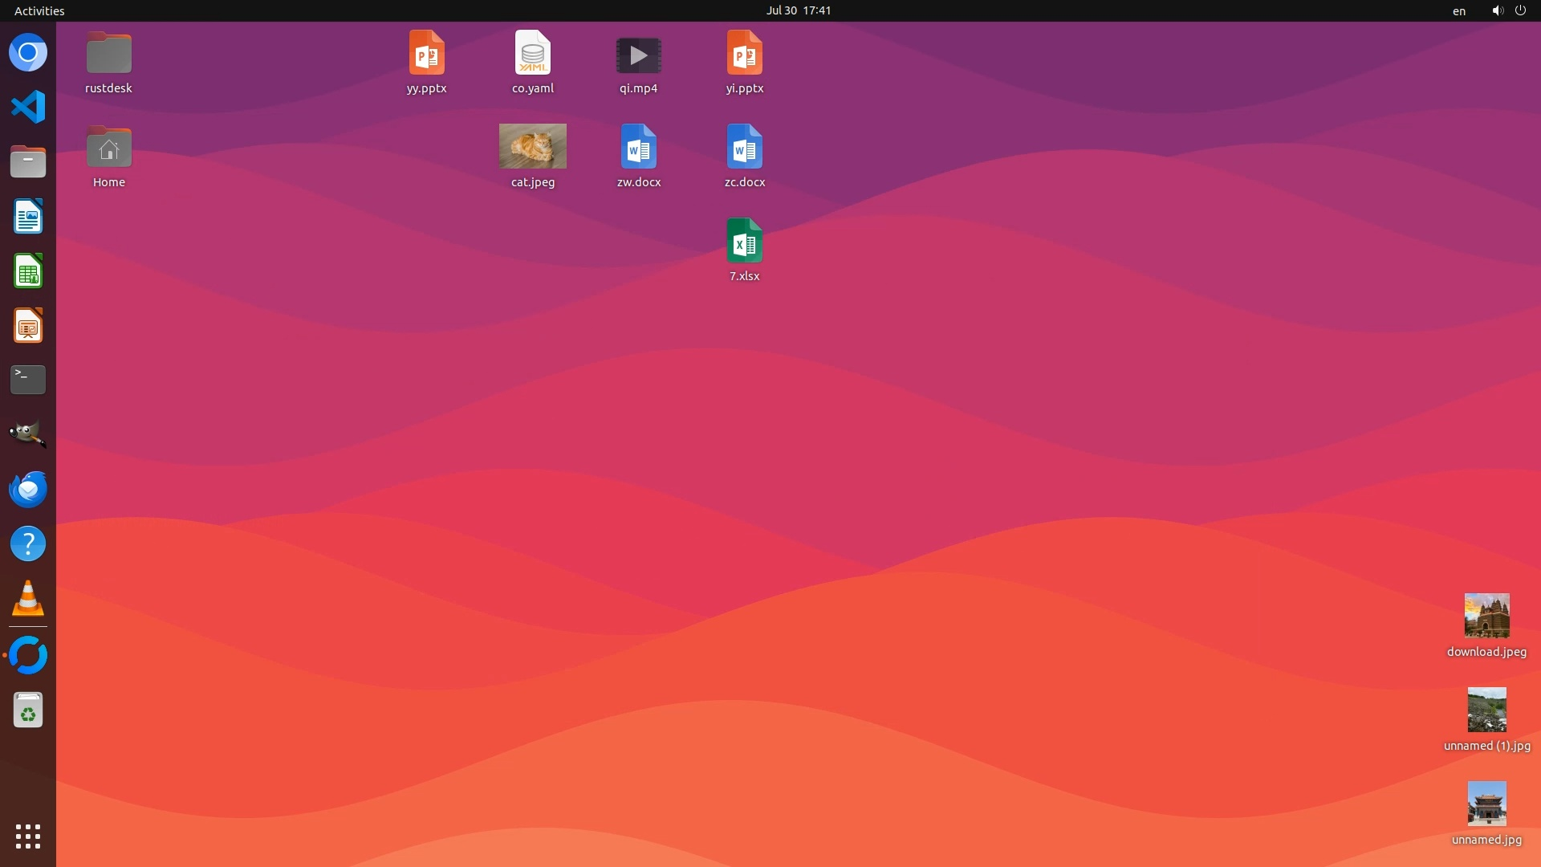Open the date and time menu
The image size is (1541, 867).
click(799, 10)
